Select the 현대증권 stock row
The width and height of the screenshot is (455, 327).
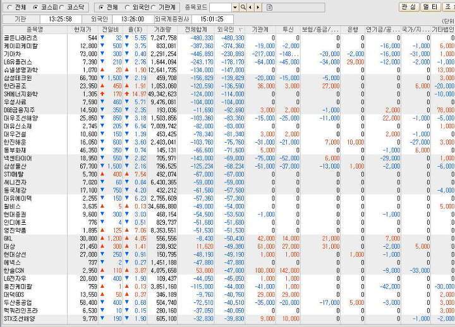click(229, 214)
